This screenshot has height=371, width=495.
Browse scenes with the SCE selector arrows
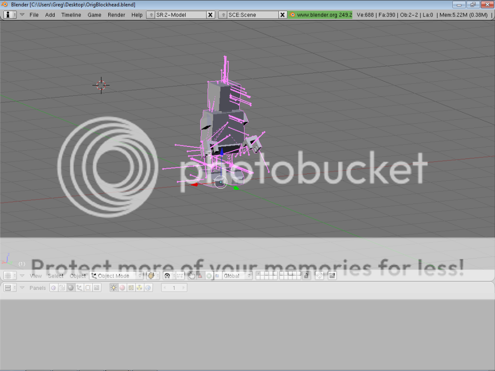tap(223, 15)
